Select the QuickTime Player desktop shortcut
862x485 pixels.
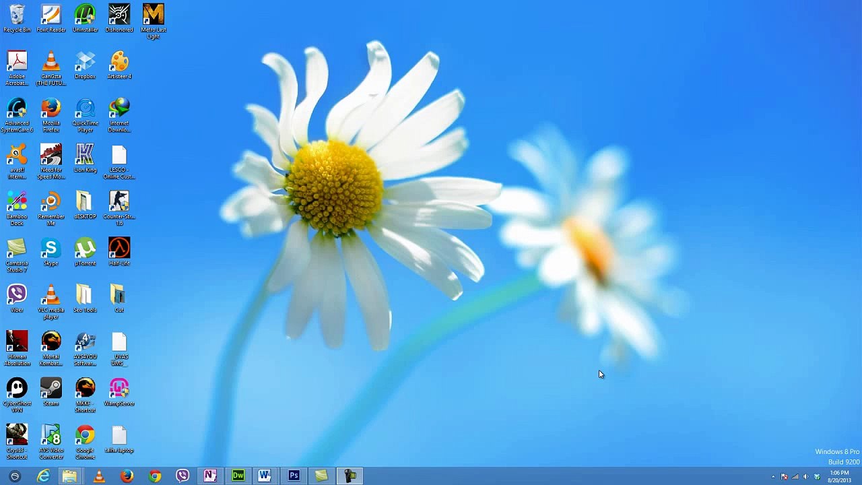tap(85, 115)
